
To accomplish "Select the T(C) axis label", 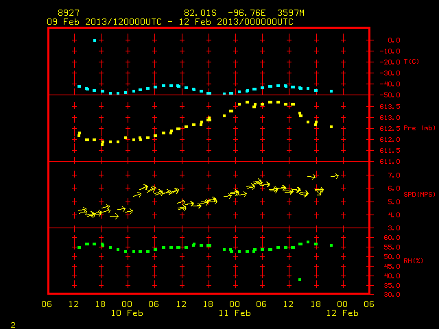I will point(412,62).
